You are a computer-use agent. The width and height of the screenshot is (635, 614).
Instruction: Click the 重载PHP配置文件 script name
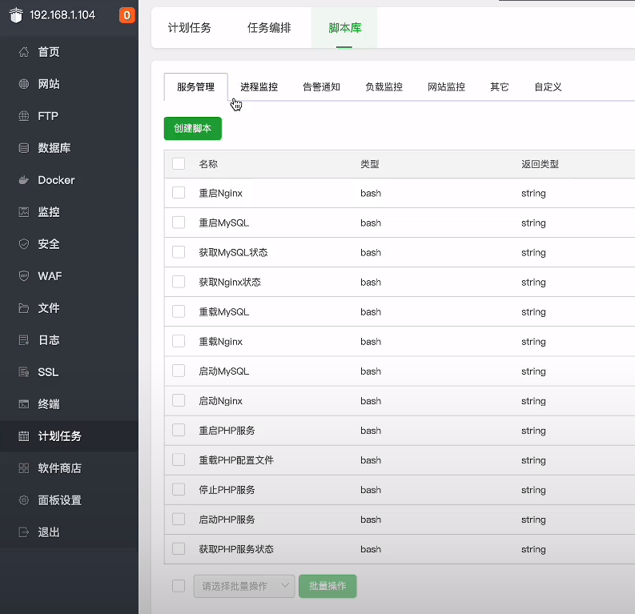(236, 460)
